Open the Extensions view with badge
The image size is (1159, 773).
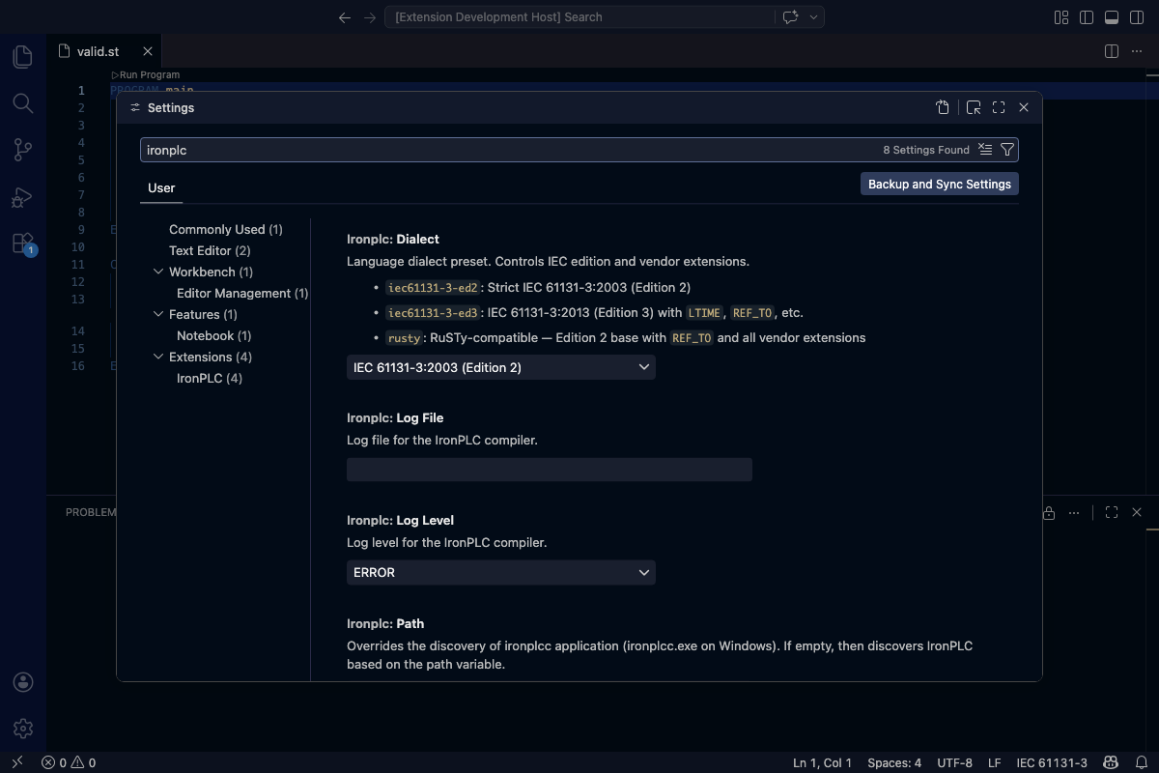point(23,243)
